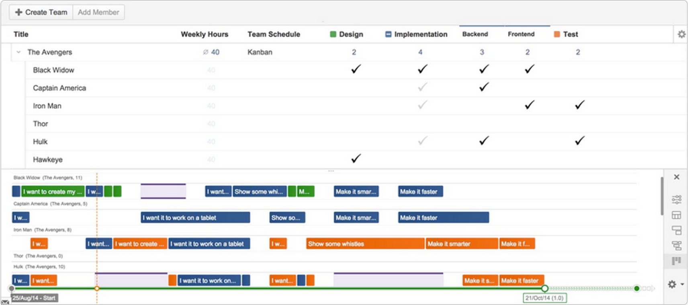Open Captain America's 'I want it to work on a tablet' bar
The height and width of the screenshot is (305, 691).
[195, 218]
